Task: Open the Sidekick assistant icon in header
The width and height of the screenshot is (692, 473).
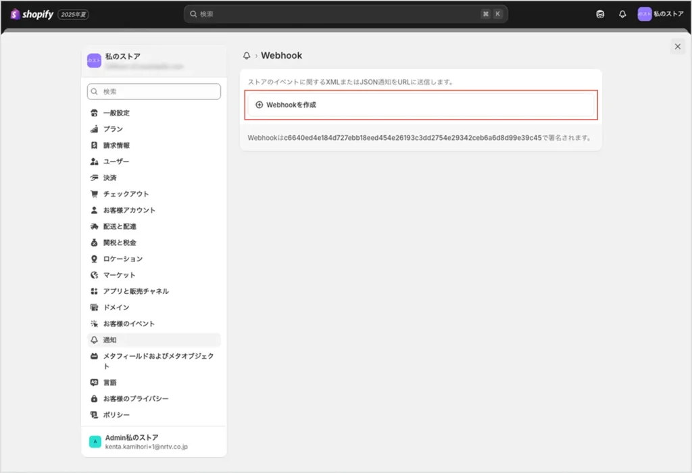Action: [x=600, y=14]
